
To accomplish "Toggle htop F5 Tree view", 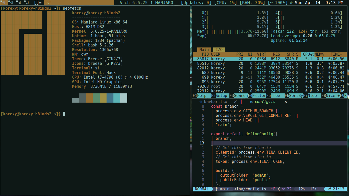I will [x=275, y=96].
